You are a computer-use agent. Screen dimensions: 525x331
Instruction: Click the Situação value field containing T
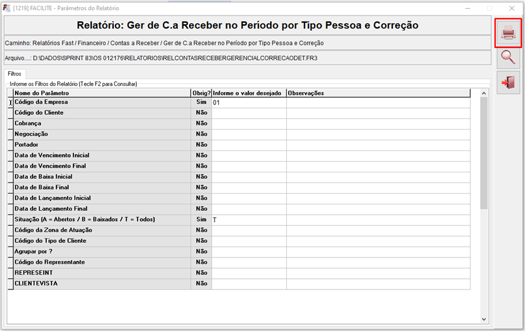pyautogui.click(x=249, y=220)
